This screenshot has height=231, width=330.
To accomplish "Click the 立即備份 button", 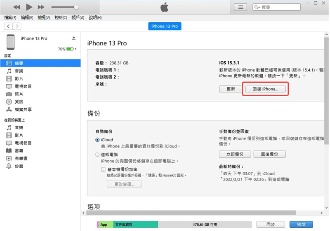I will (235, 154).
